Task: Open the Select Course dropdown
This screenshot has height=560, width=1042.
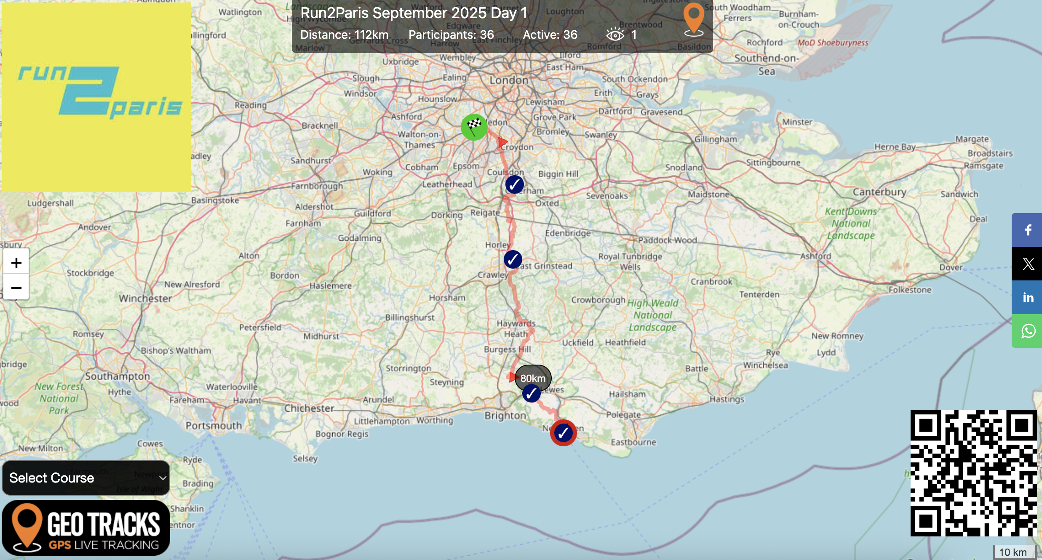Action: pyautogui.click(x=86, y=478)
